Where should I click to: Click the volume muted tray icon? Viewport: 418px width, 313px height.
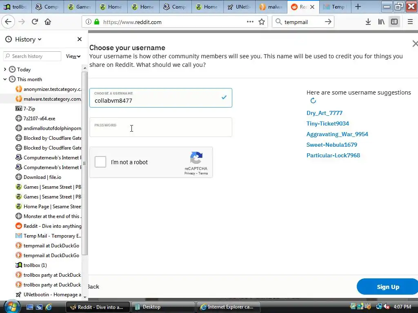point(387,306)
